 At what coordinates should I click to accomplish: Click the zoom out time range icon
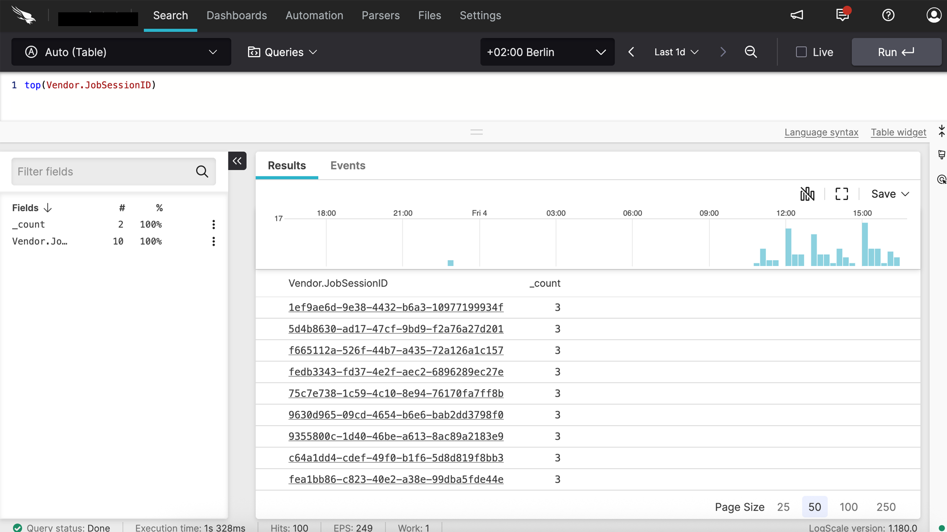(x=751, y=52)
